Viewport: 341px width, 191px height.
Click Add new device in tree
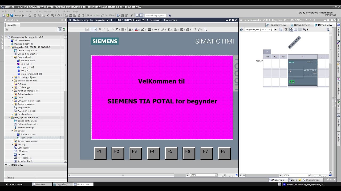22,41
